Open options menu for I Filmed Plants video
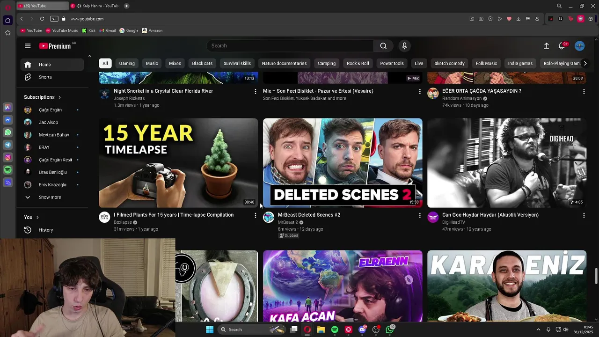The image size is (599, 337). [x=255, y=215]
